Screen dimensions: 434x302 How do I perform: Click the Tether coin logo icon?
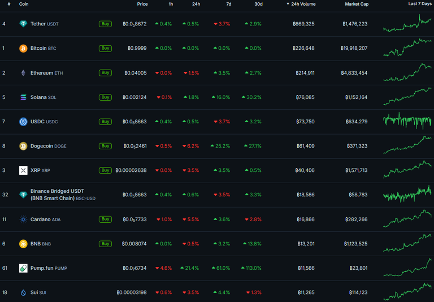(x=23, y=24)
